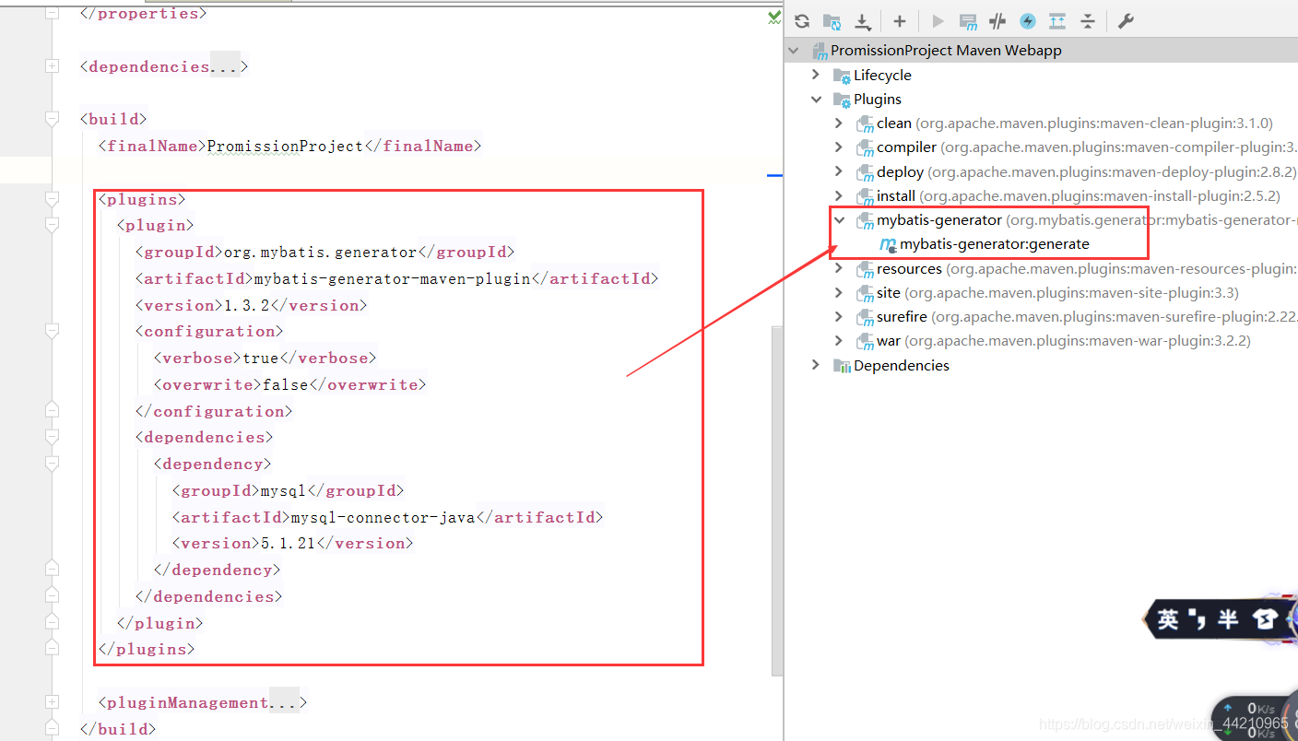Collapse the opening configuration tag fold marker
This screenshot has height=741, width=1298.
[52, 331]
